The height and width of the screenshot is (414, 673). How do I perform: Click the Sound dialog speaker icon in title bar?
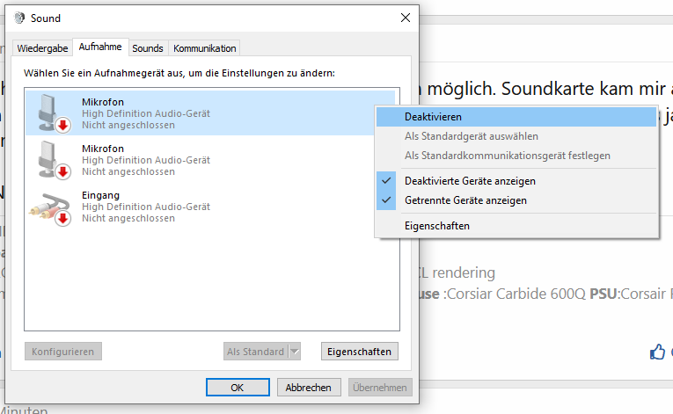click(20, 18)
